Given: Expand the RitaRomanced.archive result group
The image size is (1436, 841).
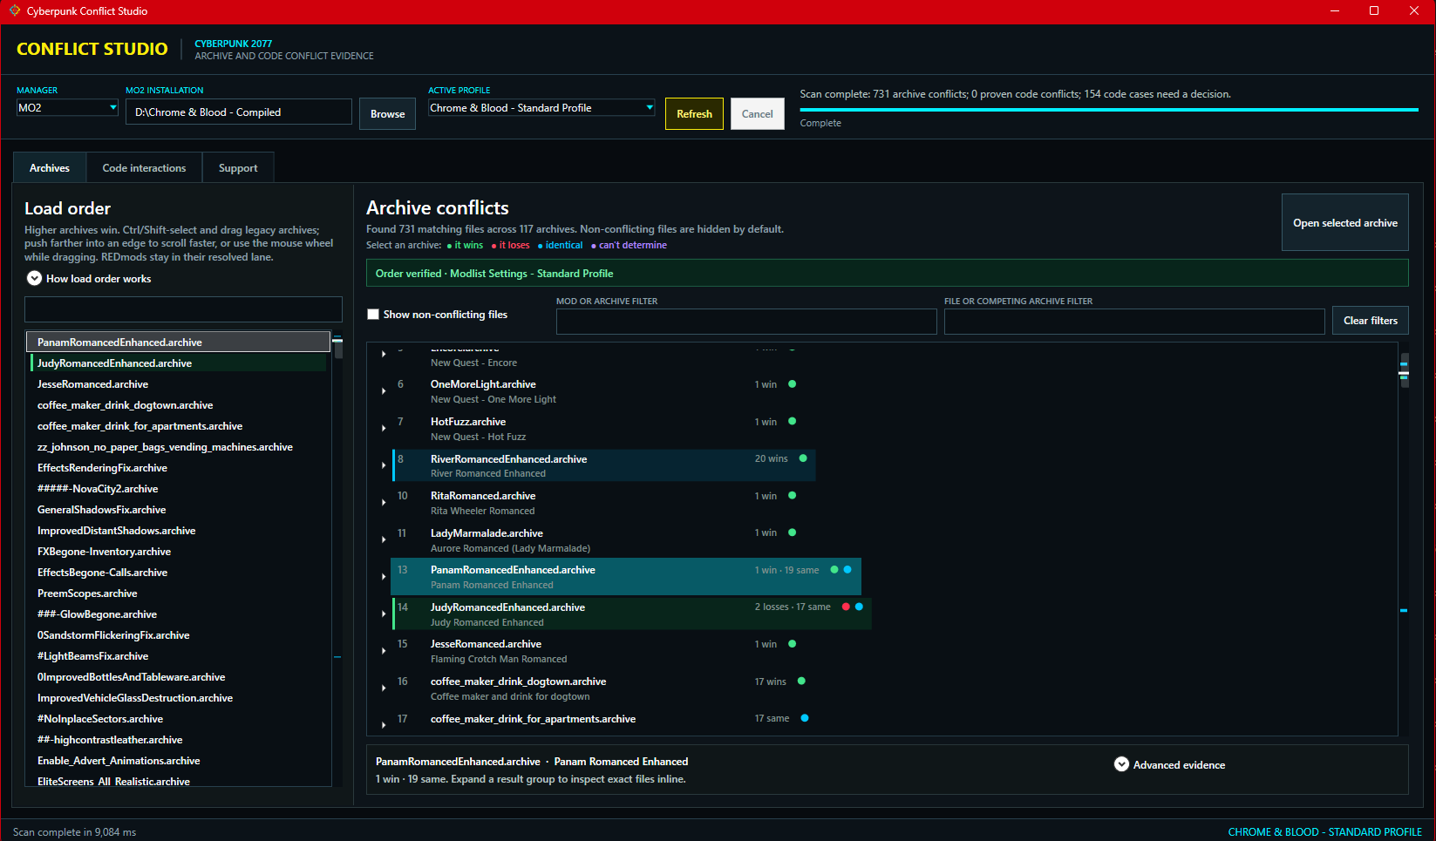Looking at the screenshot, I should click(384, 503).
